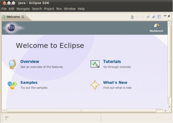Open the Window menu

[x=70, y=9]
